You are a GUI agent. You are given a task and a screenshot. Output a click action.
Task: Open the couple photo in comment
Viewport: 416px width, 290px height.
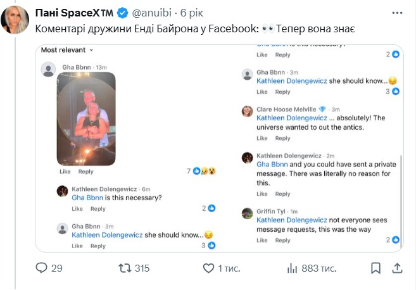coord(87,118)
